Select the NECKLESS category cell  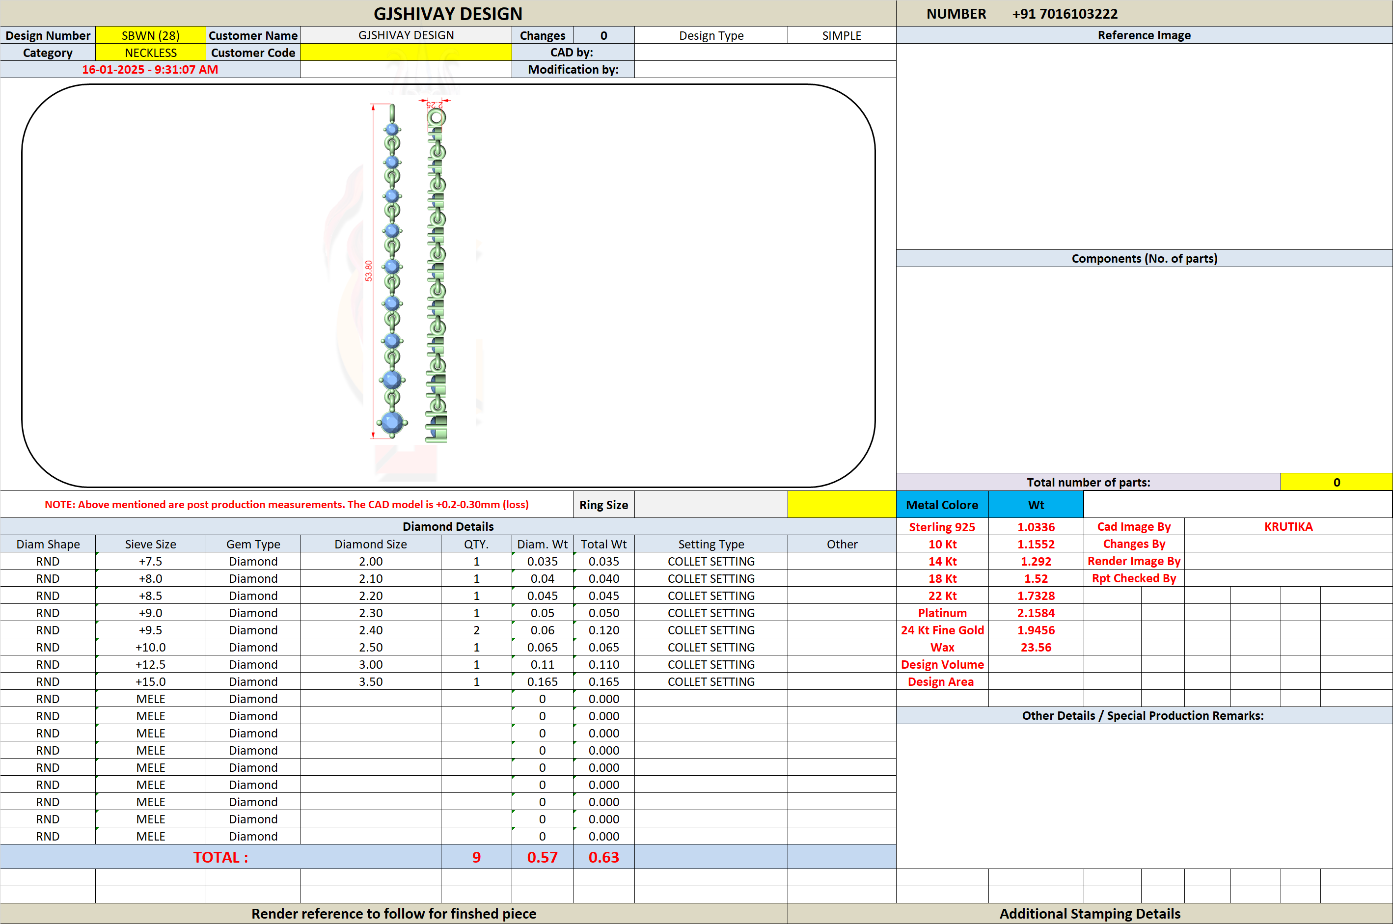150,53
